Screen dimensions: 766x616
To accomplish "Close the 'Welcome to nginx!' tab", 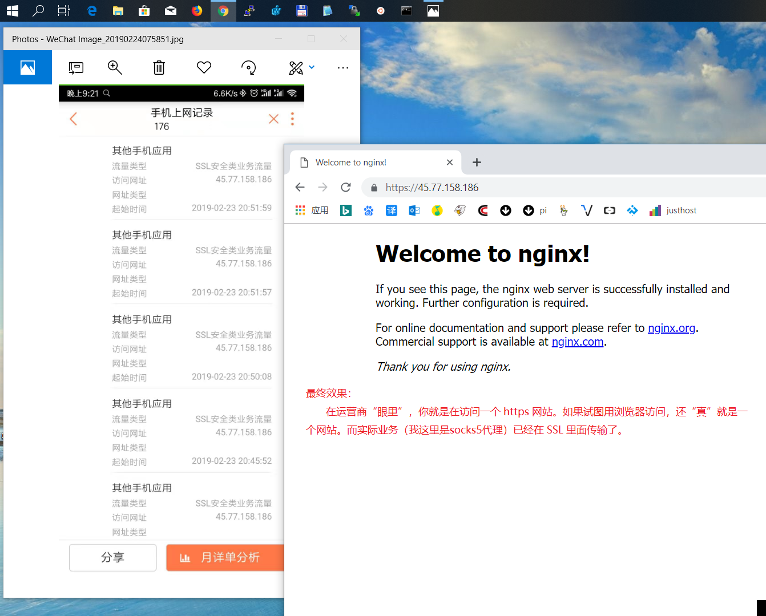I will [x=450, y=163].
